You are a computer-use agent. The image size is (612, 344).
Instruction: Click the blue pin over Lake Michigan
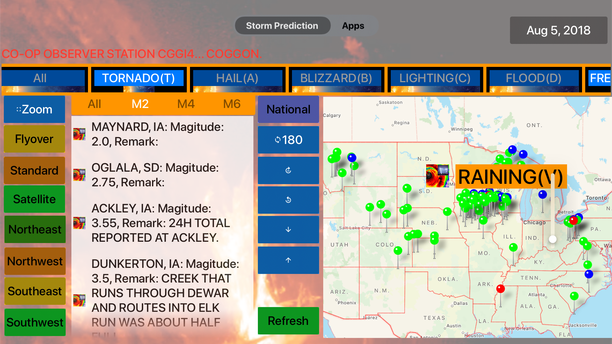tap(543, 194)
